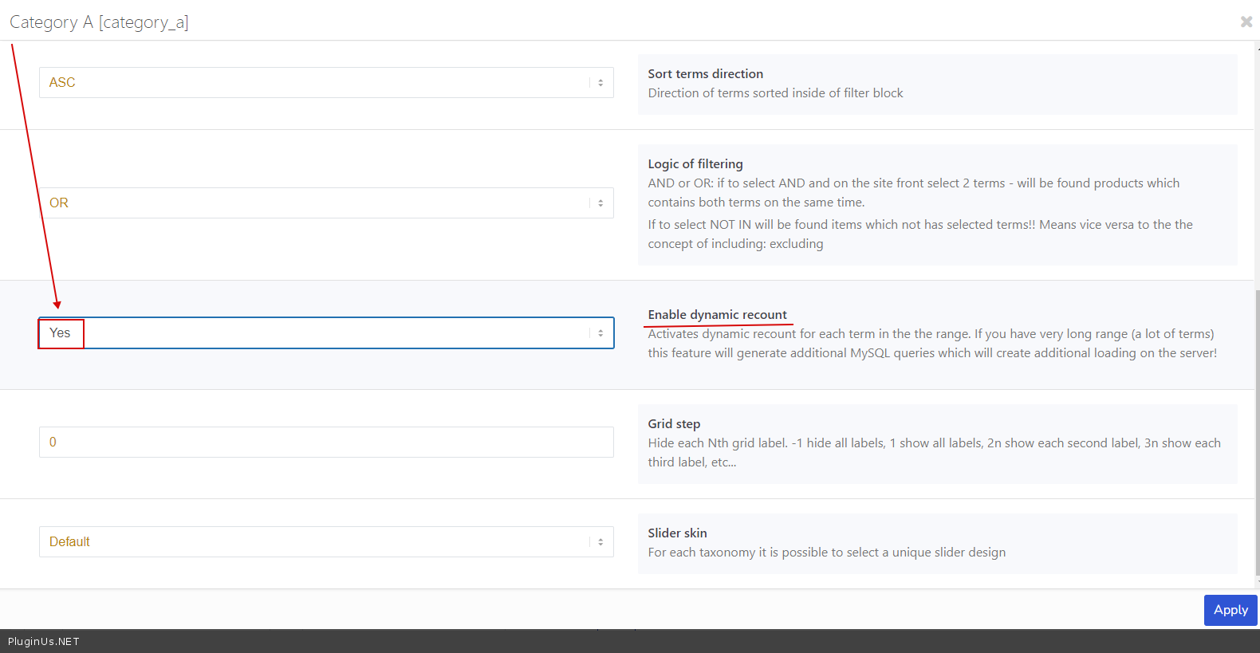Image resolution: width=1260 pixels, height=653 pixels.
Task: Open the PluginUs.NET footer link
Action: coord(44,642)
